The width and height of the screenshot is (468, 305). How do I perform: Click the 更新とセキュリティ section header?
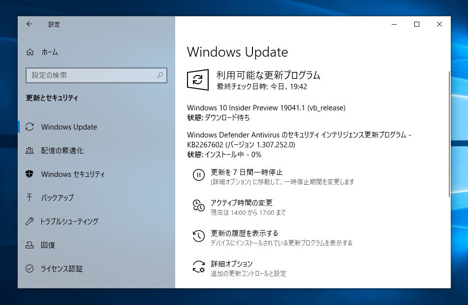(52, 98)
